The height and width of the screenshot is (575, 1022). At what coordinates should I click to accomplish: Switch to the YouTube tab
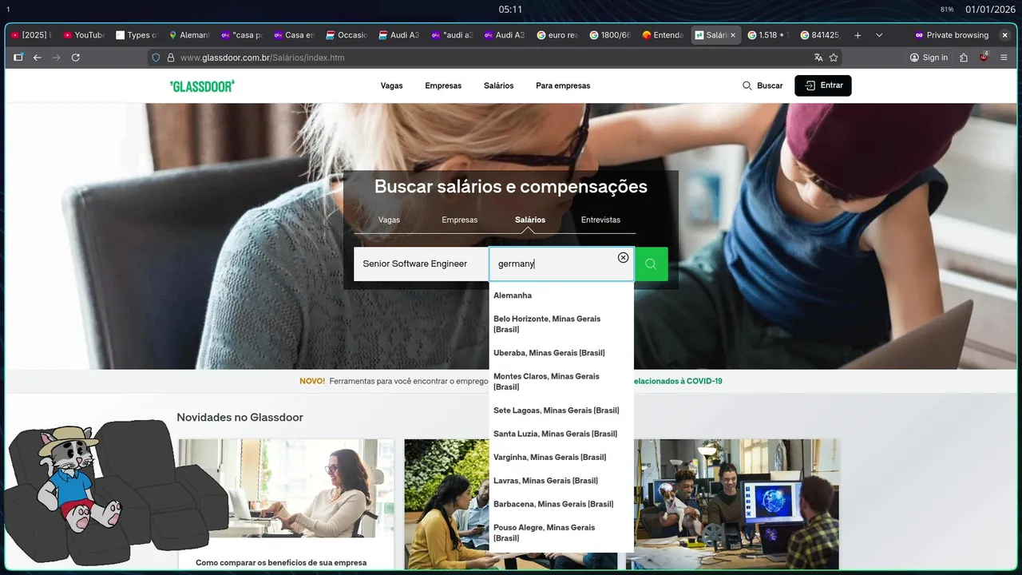[83, 35]
